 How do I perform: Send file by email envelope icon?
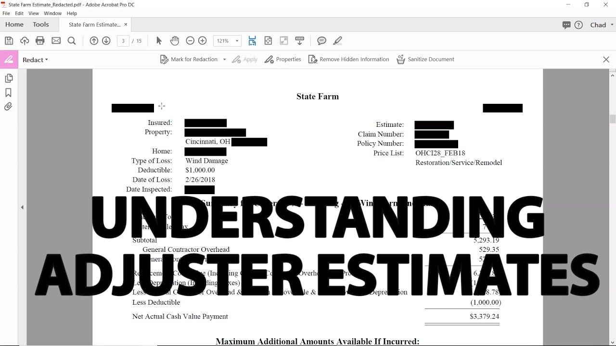[56, 41]
